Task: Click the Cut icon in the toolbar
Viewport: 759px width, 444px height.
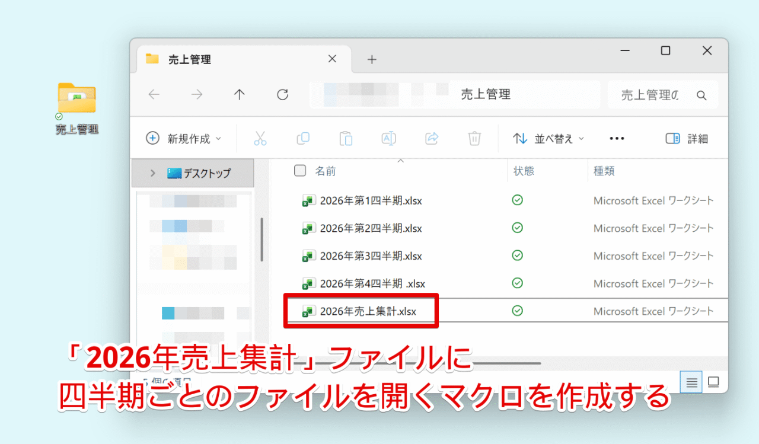Action: [x=260, y=138]
